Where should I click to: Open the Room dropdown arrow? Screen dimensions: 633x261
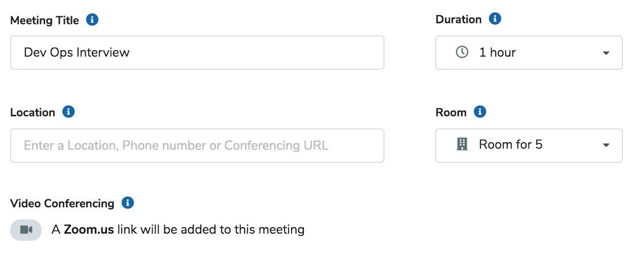(x=606, y=146)
